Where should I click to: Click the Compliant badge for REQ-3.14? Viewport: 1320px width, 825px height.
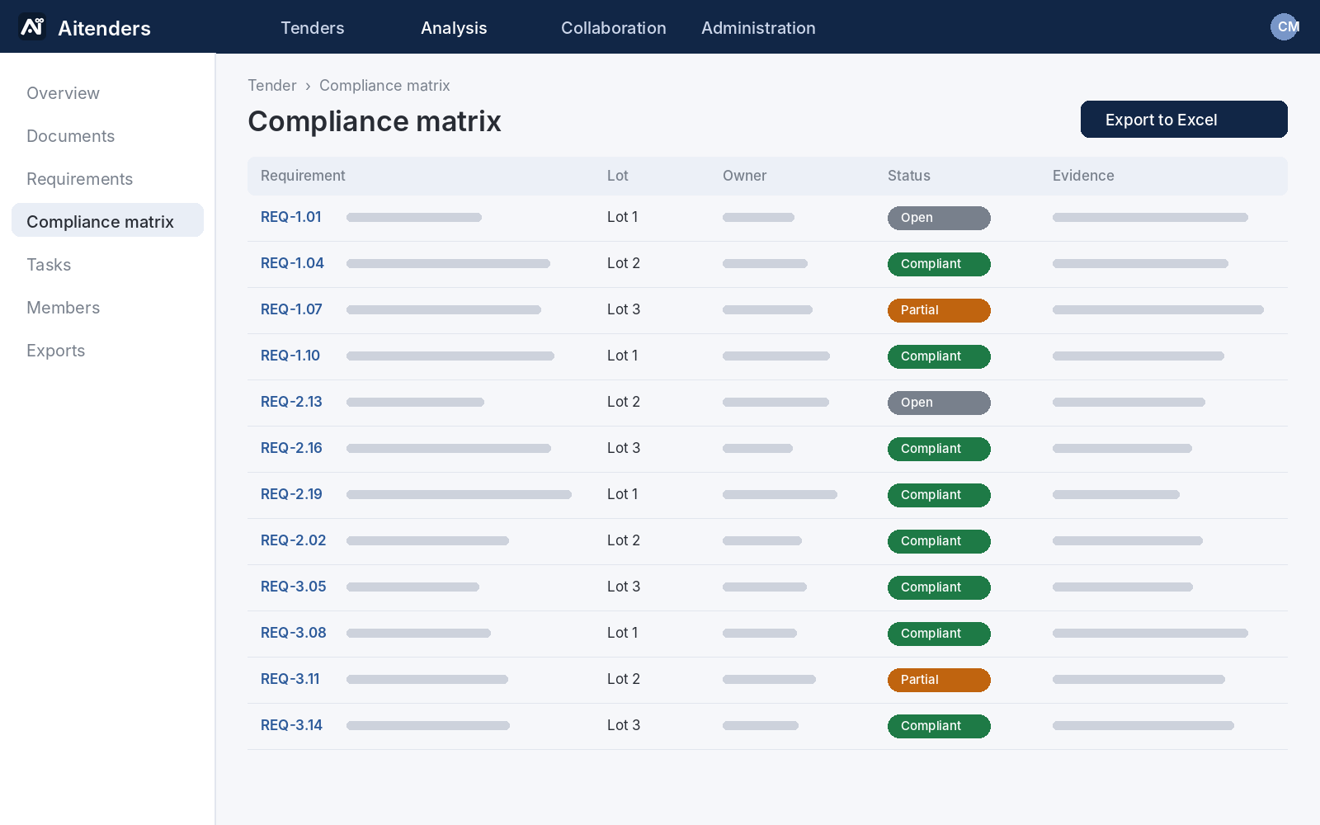939,726
